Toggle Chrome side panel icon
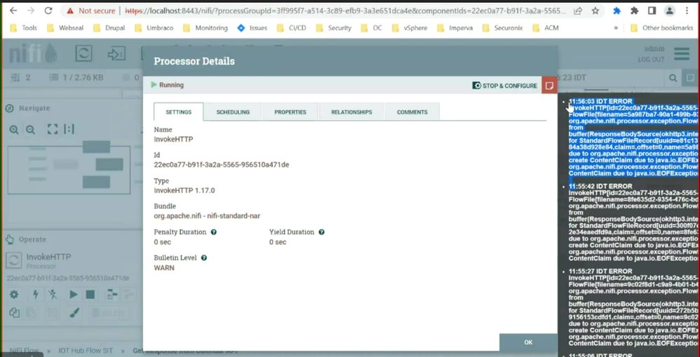The height and width of the screenshot is (357, 700). [x=652, y=11]
